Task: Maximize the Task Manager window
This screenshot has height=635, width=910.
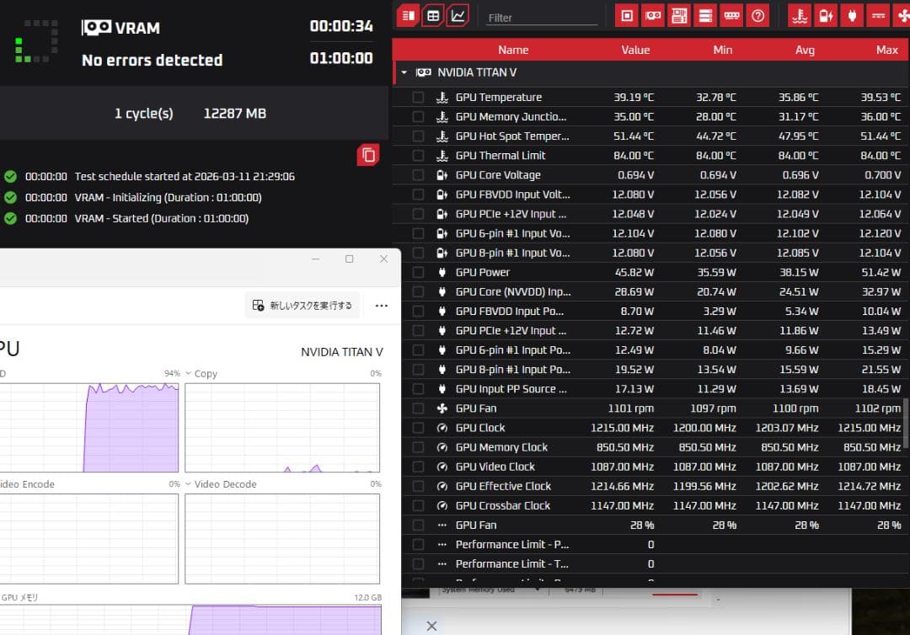Action: click(x=350, y=259)
